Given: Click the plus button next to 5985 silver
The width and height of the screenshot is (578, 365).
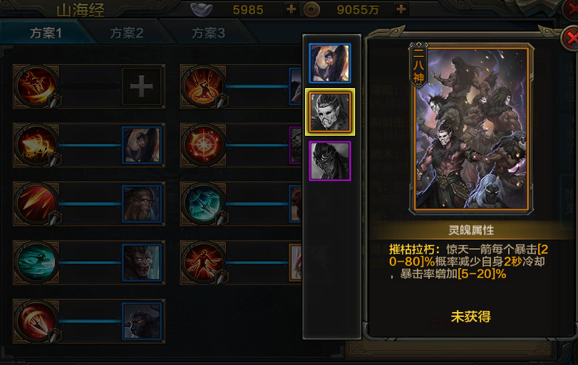Looking at the screenshot, I should 291,9.
